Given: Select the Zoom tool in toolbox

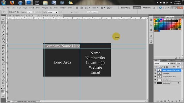Looking at the screenshot, I should click(x=3, y=86).
